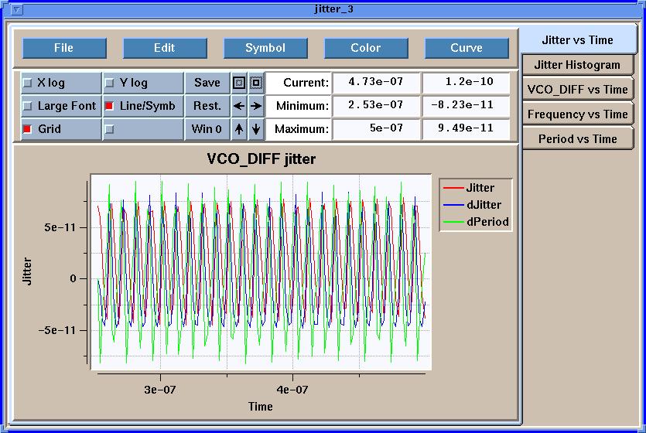Enable the X log checkbox
The image size is (646, 433).
28,83
